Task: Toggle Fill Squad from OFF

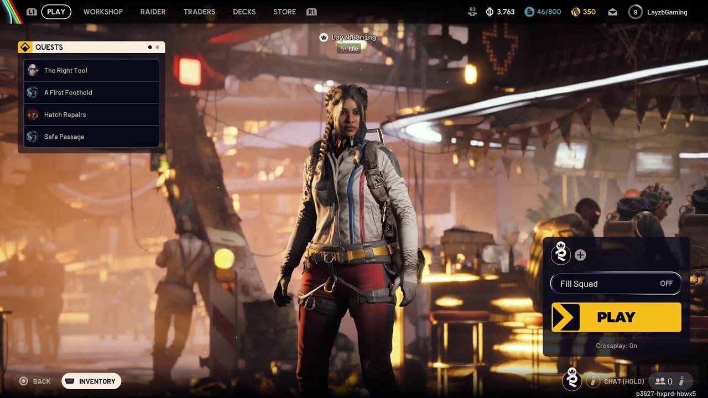Action: tap(616, 284)
